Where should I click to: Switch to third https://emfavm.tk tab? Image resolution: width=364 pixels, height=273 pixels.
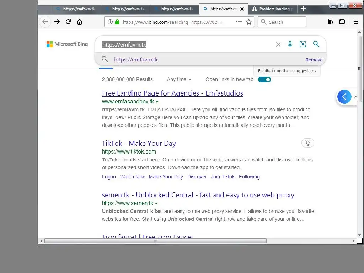175,9
